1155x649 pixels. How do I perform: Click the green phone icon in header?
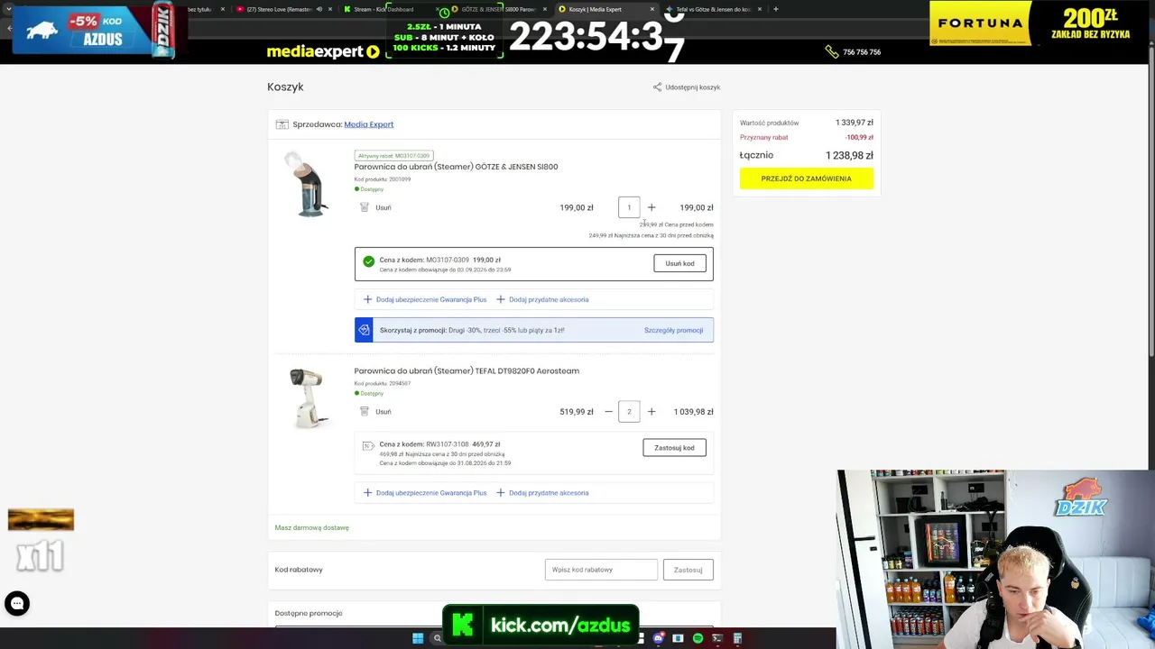(x=831, y=52)
